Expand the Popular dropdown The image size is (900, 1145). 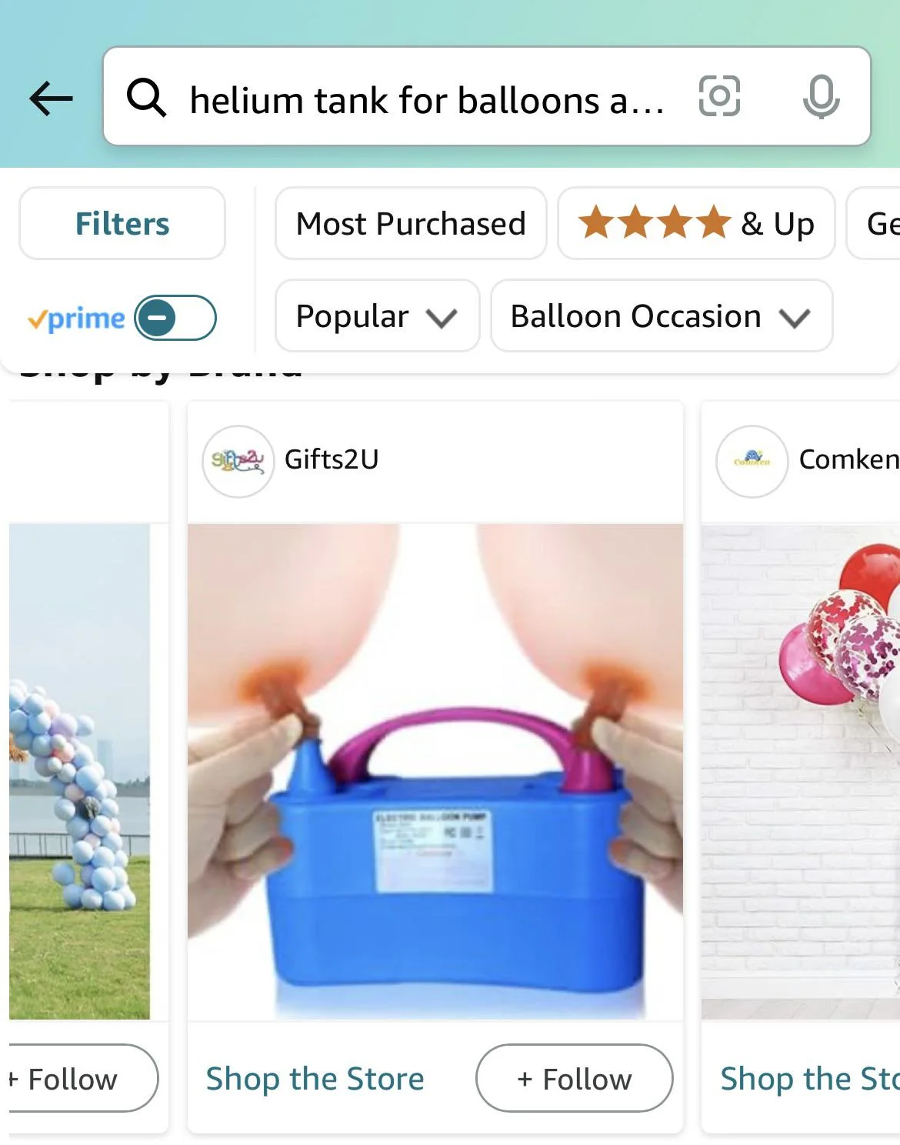(378, 316)
